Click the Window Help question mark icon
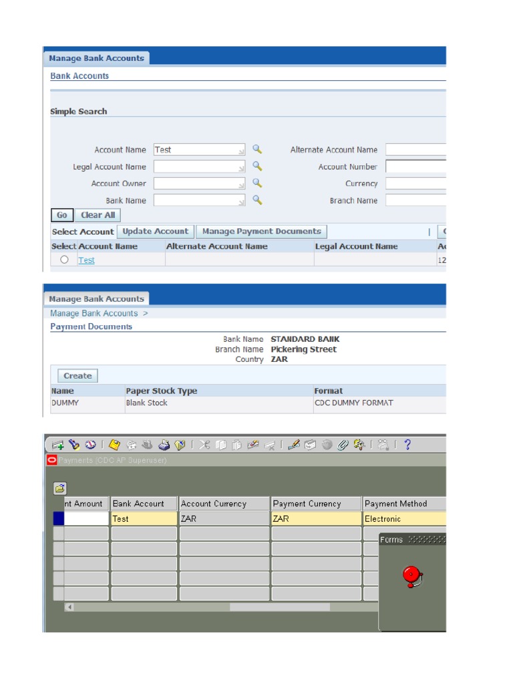 407,445
